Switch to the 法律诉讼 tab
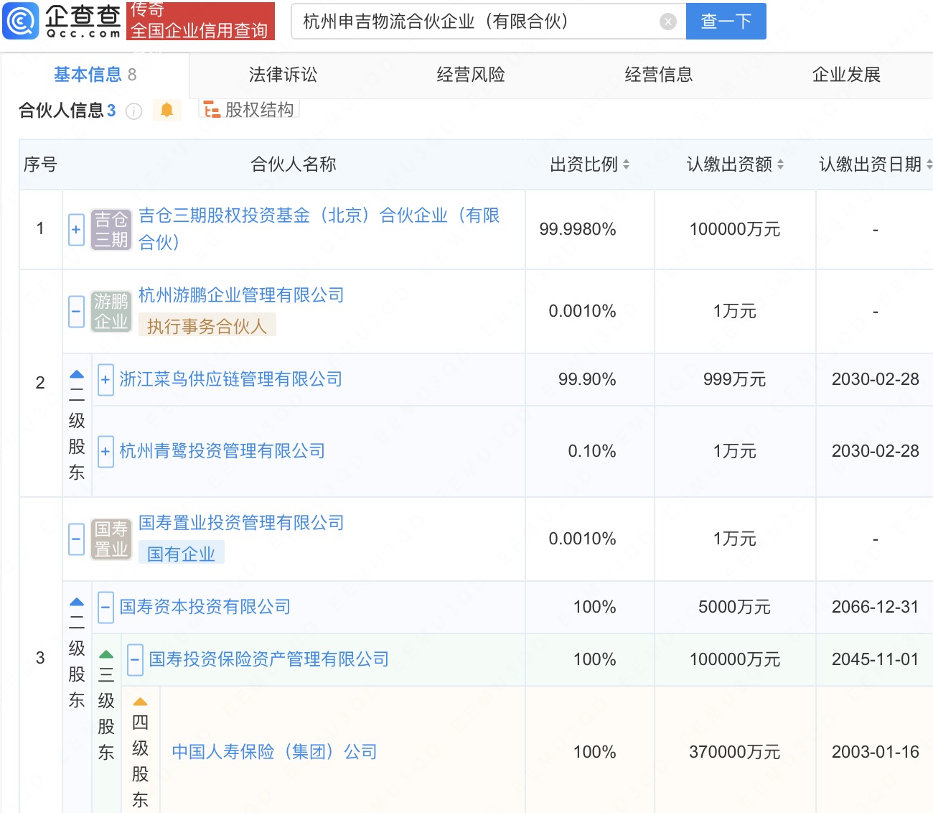Screen dimensions: 933x813 click(283, 75)
